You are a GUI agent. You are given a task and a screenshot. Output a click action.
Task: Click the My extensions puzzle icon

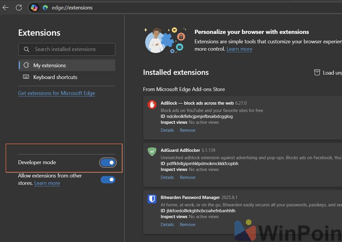26,65
